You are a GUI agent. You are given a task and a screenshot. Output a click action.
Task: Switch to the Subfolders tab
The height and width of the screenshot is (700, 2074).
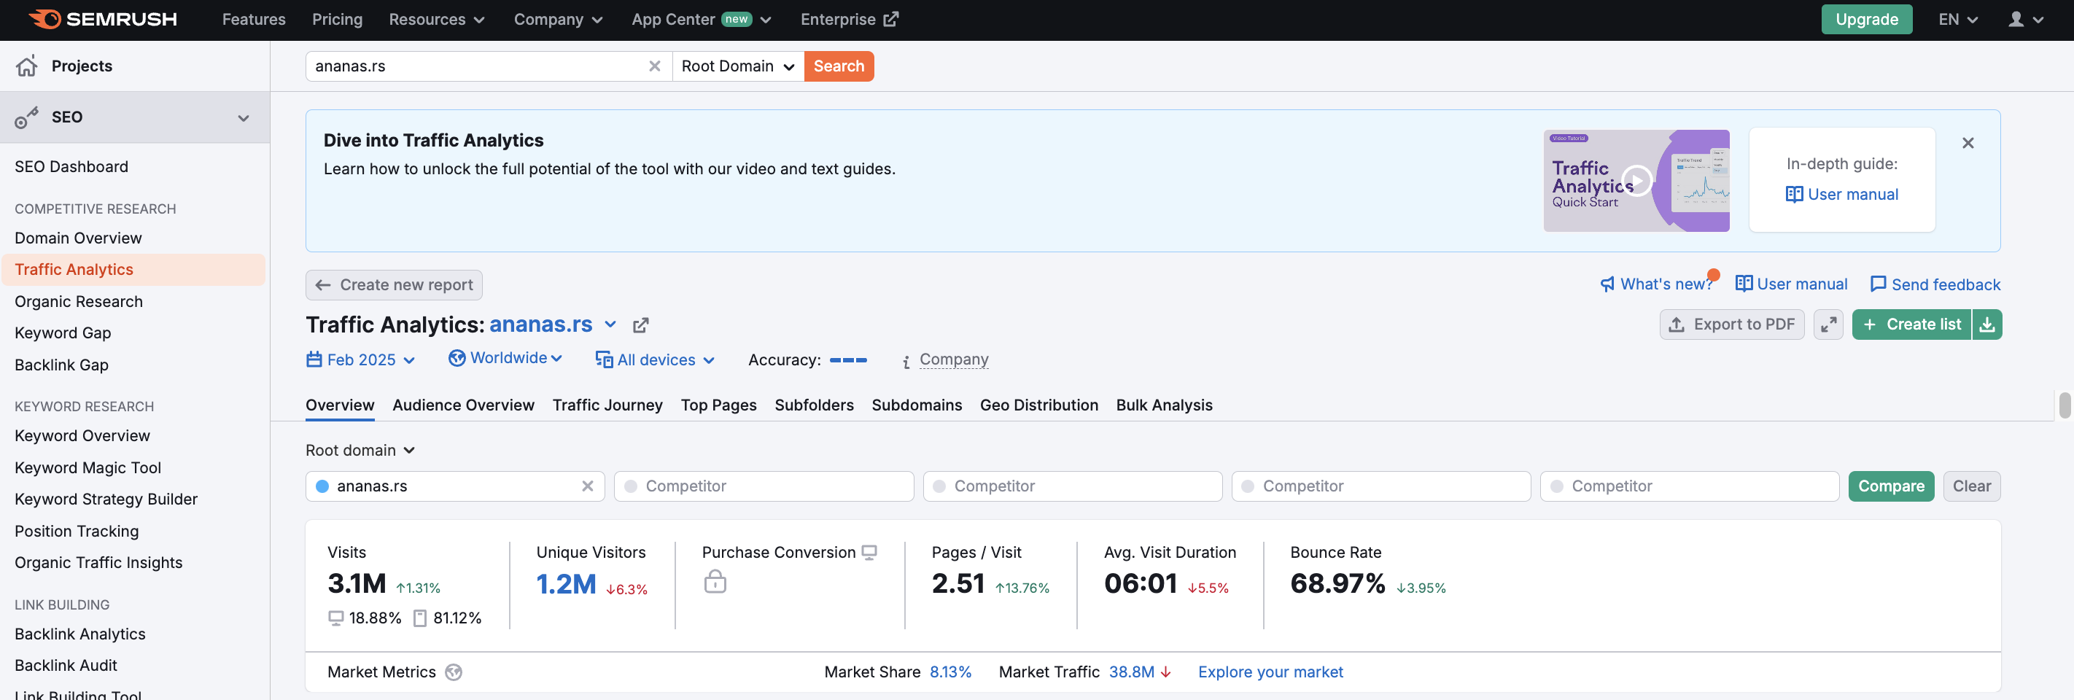pos(814,405)
